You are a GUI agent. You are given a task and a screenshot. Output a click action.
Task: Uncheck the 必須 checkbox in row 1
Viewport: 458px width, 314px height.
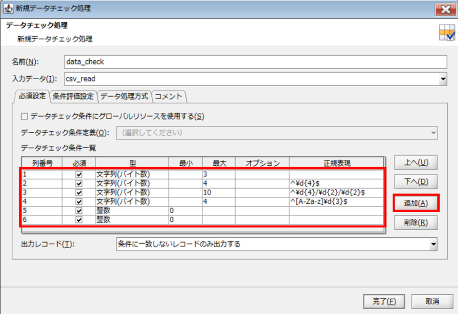coord(79,174)
